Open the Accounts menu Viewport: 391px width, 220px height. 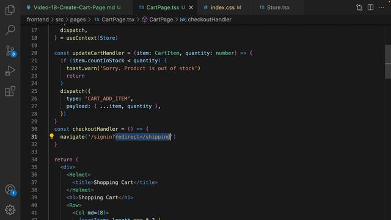[10, 190]
